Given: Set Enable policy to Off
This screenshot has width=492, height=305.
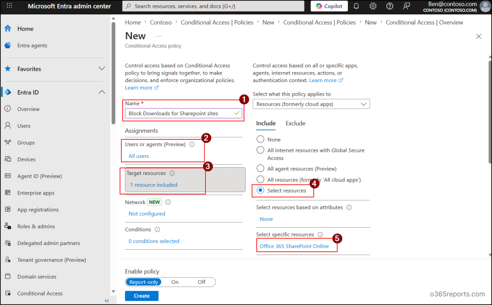Looking at the screenshot, I should 201,282.
